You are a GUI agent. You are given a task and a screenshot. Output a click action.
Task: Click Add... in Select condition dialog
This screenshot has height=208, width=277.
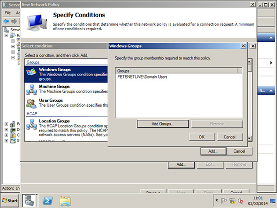tap(213, 151)
